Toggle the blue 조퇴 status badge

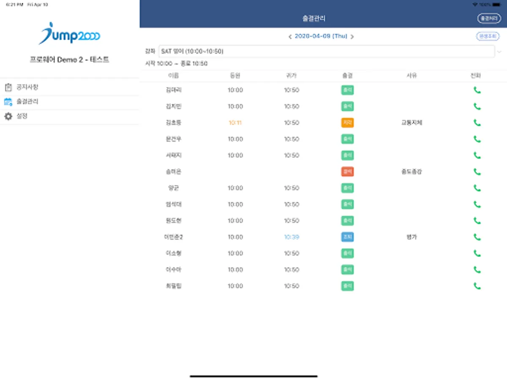coord(347,237)
